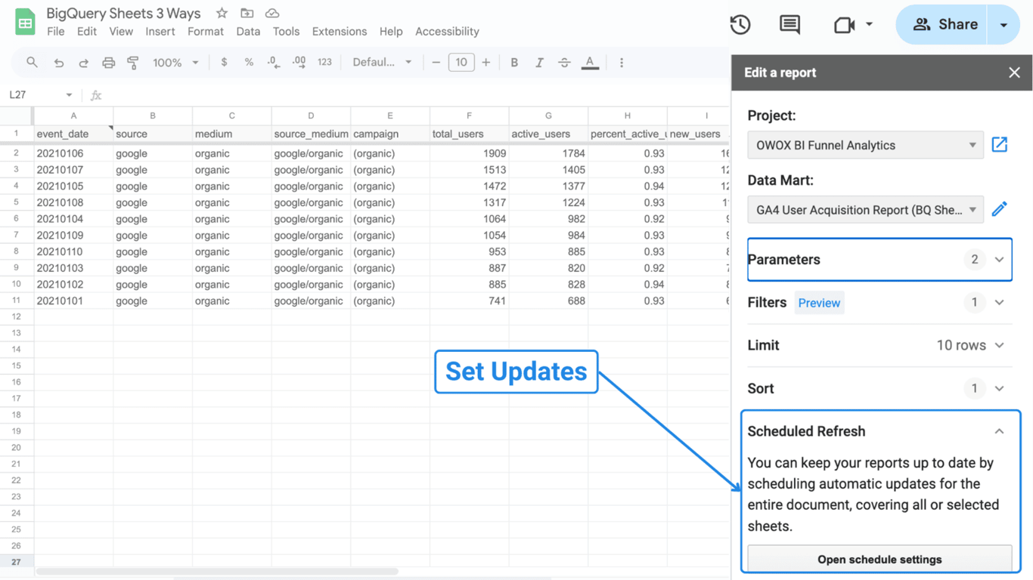Open the Project dropdown OWOX BI Funnel Analytics

click(865, 145)
